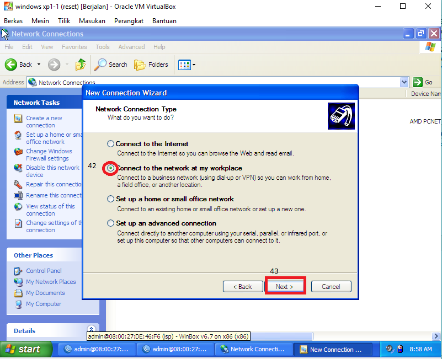
Task: Open the VirtualBox Mesin menu
Action: click(x=40, y=21)
